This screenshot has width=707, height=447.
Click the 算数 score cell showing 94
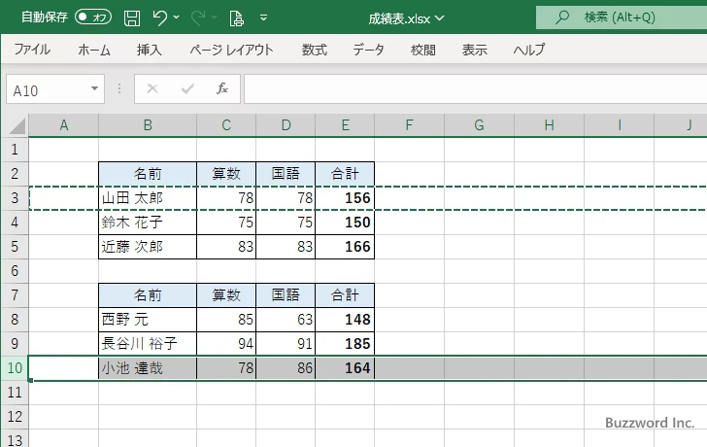coord(226,344)
